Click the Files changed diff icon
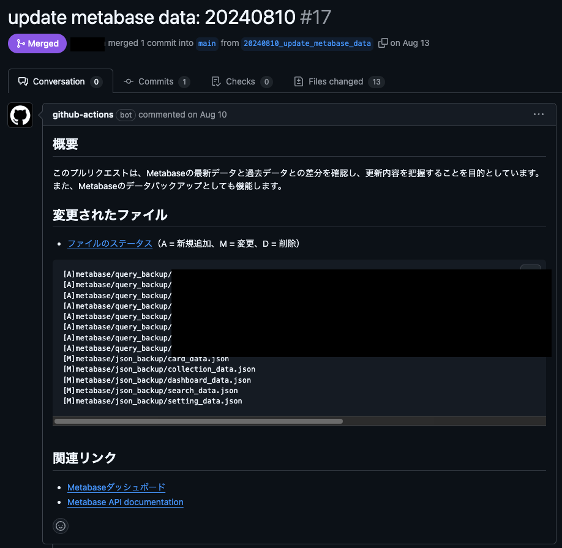This screenshot has width=562, height=548. click(299, 81)
